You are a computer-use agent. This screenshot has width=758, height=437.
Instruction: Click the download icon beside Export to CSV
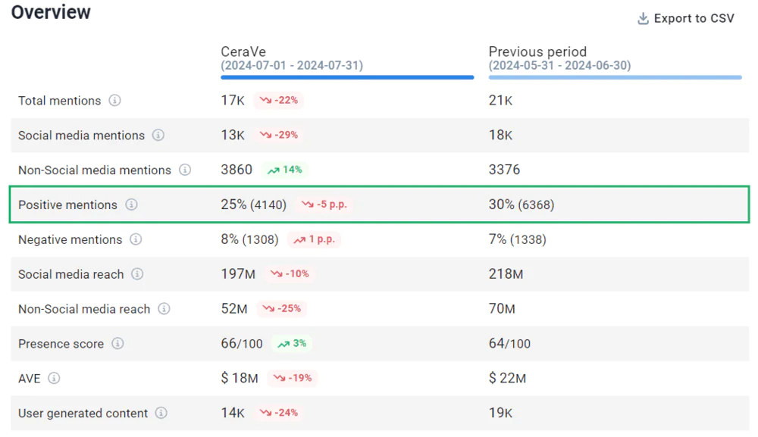point(643,19)
